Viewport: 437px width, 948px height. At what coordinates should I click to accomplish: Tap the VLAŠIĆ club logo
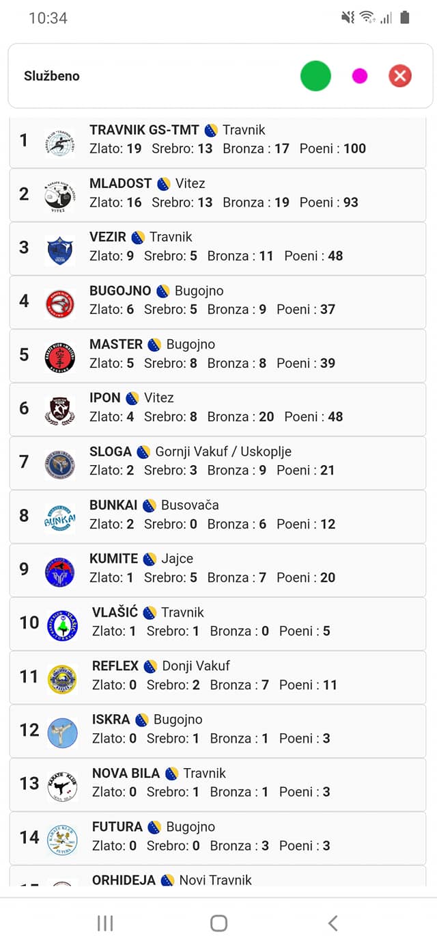click(x=62, y=625)
